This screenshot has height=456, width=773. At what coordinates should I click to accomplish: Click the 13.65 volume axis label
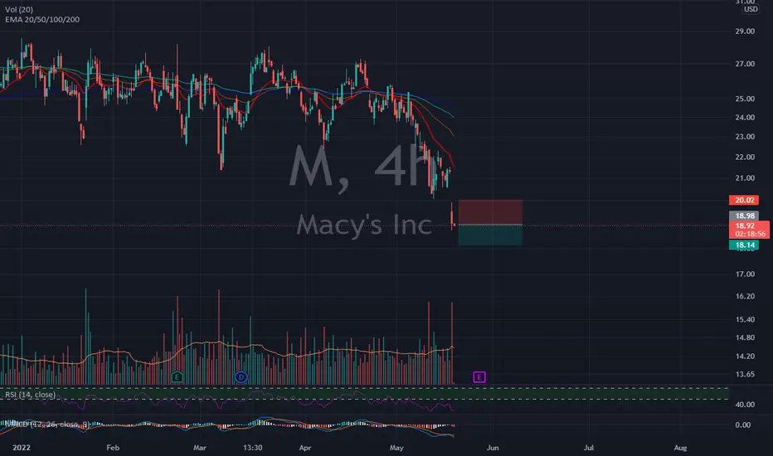point(745,374)
